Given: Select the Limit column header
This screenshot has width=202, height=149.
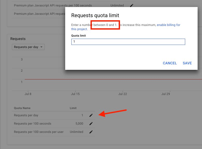Looking at the screenshot, I should pyautogui.click(x=73, y=108).
